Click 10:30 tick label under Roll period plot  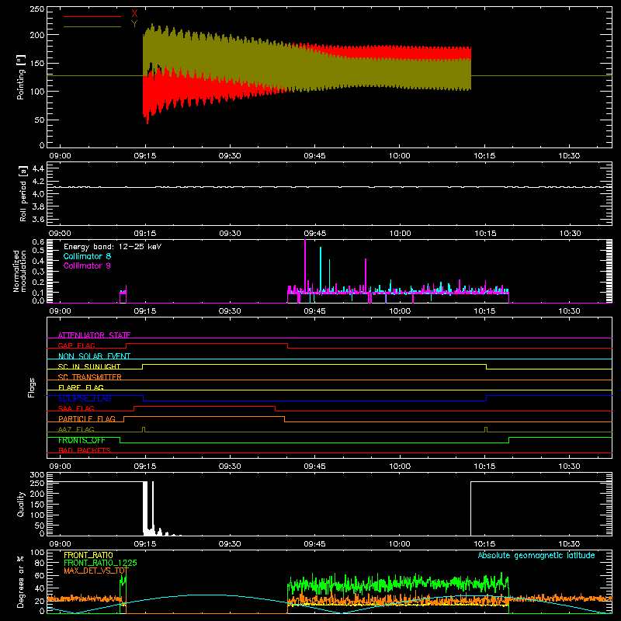point(570,234)
